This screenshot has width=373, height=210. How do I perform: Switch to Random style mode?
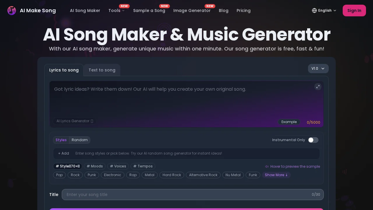[80, 140]
